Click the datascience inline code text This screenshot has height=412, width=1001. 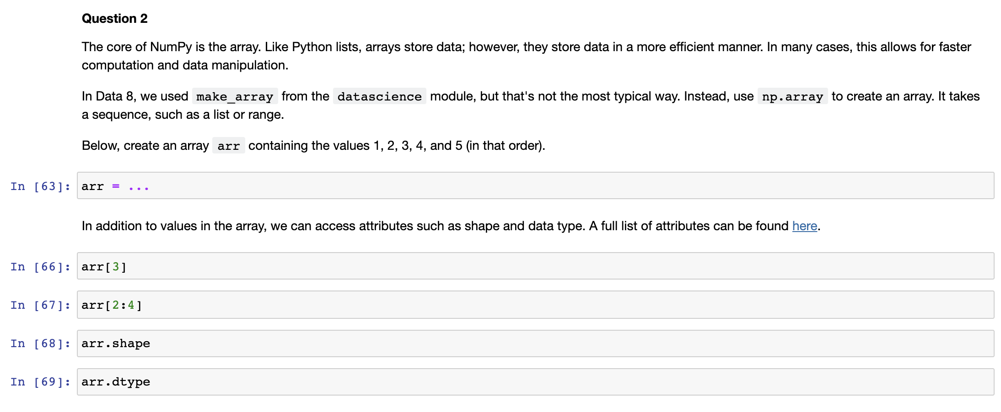point(379,96)
